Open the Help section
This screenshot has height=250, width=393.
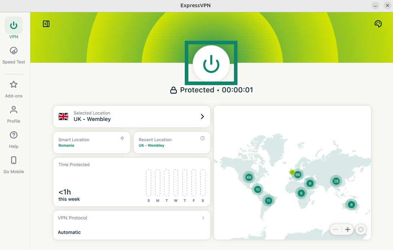pyautogui.click(x=14, y=140)
